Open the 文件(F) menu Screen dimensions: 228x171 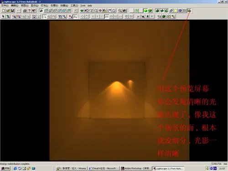click(5, 5)
